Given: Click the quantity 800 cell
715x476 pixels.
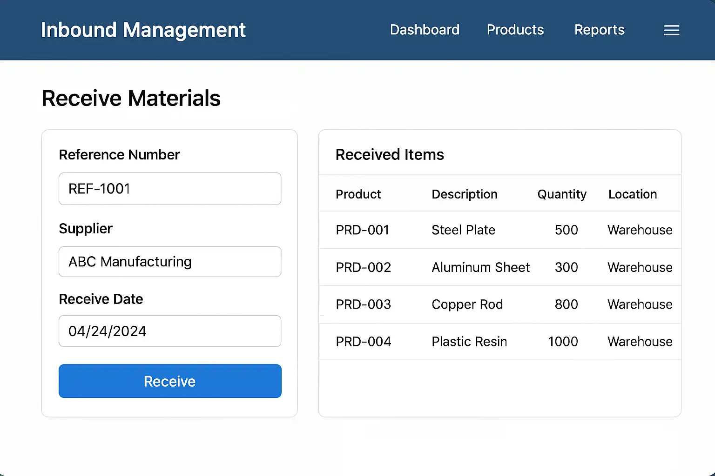Looking at the screenshot, I should click(x=566, y=304).
